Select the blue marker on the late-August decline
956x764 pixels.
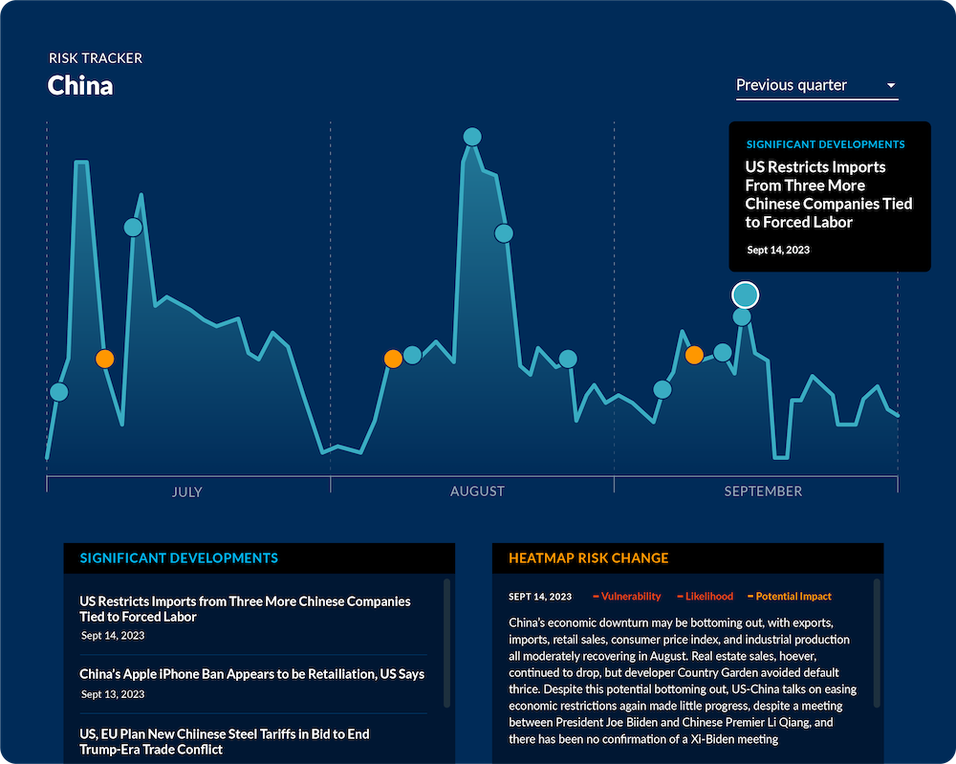click(x=503, y=232)
